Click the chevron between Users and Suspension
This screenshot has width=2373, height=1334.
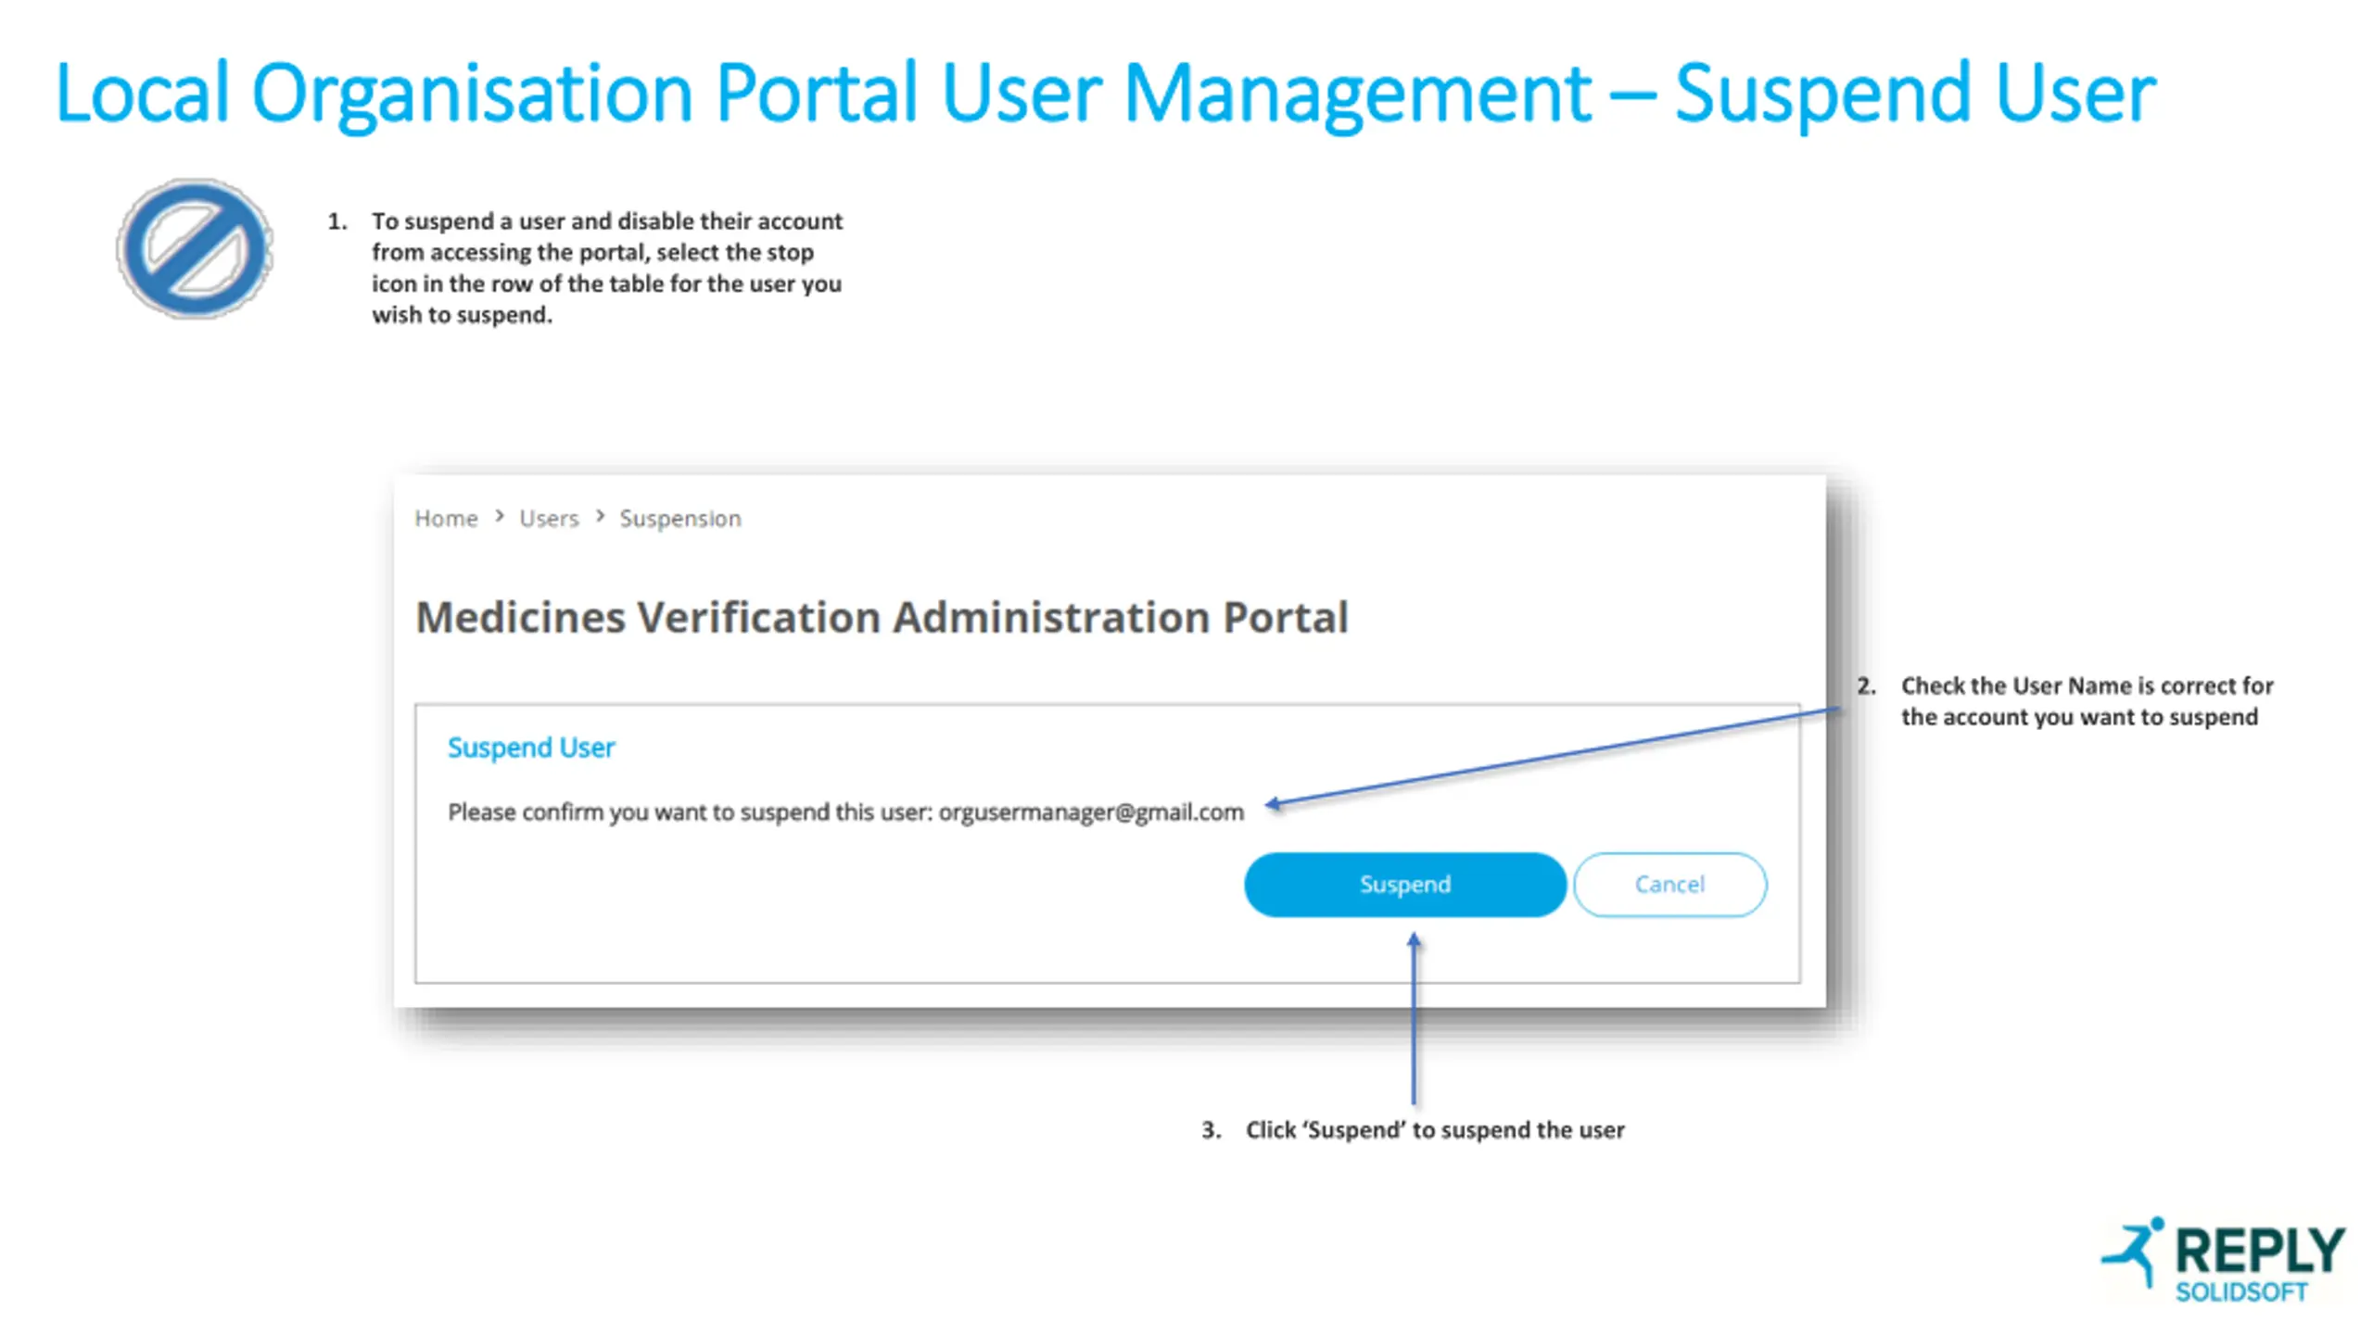pyautogui.click(x=600, y=516)
